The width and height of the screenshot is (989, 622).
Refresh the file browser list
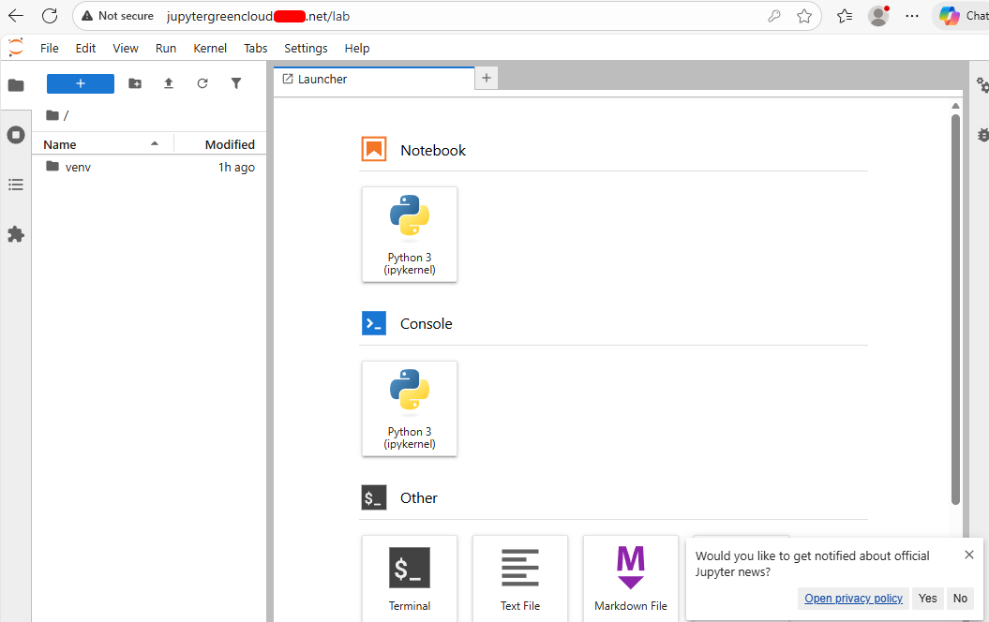coord(202,83)
